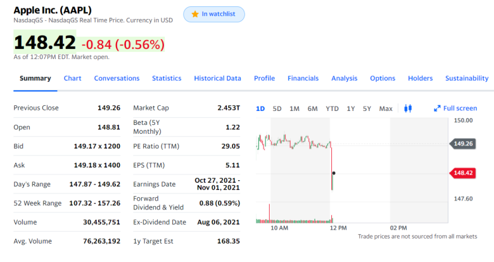Click the candlestick chart type icon
The image size is (494, 262).
(408, 108)
